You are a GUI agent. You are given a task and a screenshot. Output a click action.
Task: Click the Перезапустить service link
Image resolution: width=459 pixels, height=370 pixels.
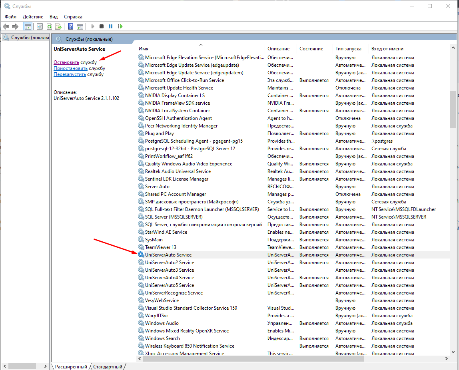click(x=70, y=74)
